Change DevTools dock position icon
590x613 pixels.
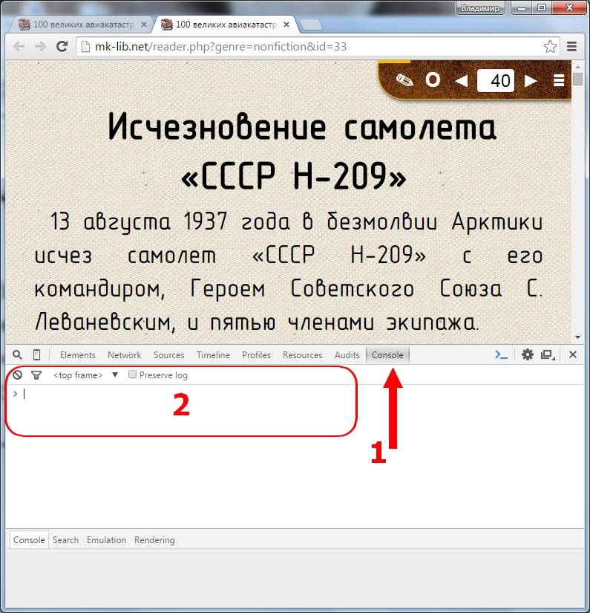point(548,354)
